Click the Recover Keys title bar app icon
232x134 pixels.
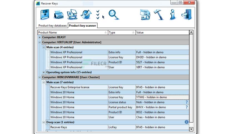click(x=38, y=3)
